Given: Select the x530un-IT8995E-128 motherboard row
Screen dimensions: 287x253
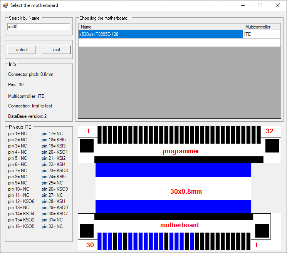Looking at the screenshot, I should (160, 34).
